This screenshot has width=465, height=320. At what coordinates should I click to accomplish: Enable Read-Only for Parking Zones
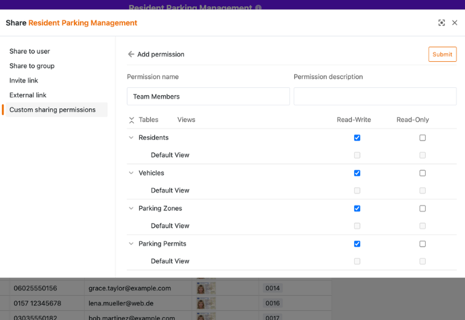coord(423,208)
